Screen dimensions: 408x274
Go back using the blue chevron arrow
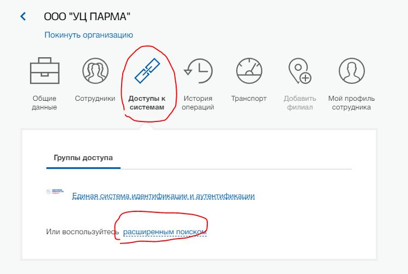[23, 16]
